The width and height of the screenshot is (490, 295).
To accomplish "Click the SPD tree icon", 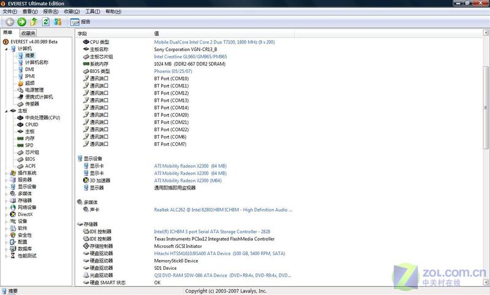I will pos(20,145).
